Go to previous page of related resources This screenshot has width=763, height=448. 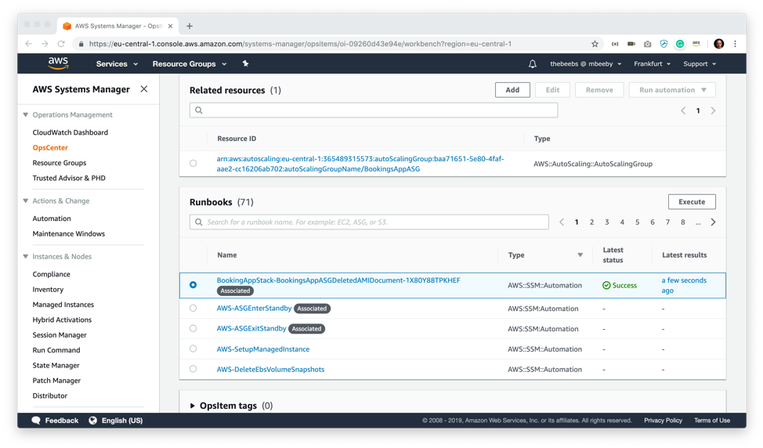tap(683, 111)
